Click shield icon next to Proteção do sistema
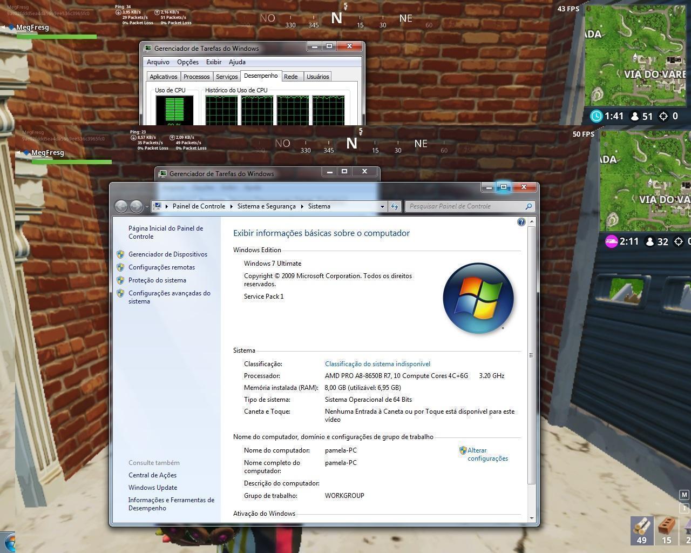691x553 pixels. tap(120, 280)
